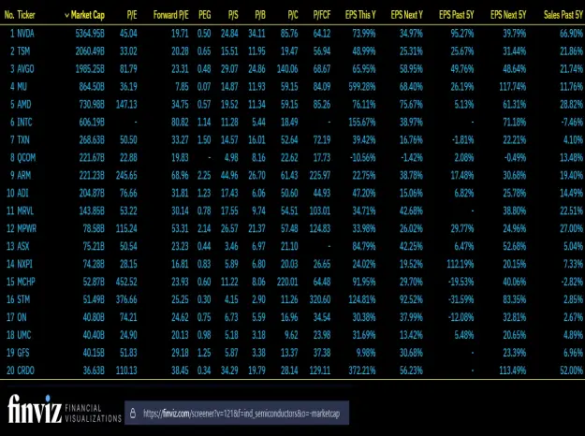Open the AMD ticker link
585x436 pixels.
pyautogui.click(x=24, y=105)
